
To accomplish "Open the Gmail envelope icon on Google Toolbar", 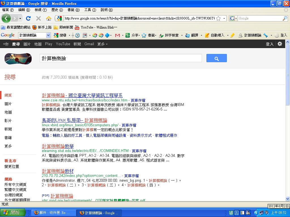I will pos(118,35).
